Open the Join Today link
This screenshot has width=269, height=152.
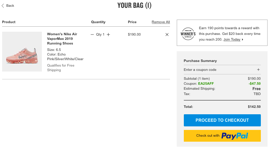pos(232,40)
